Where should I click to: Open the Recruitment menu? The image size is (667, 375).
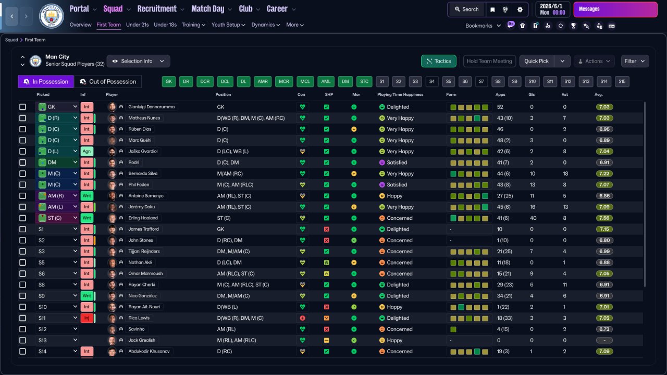coord(160,9)
